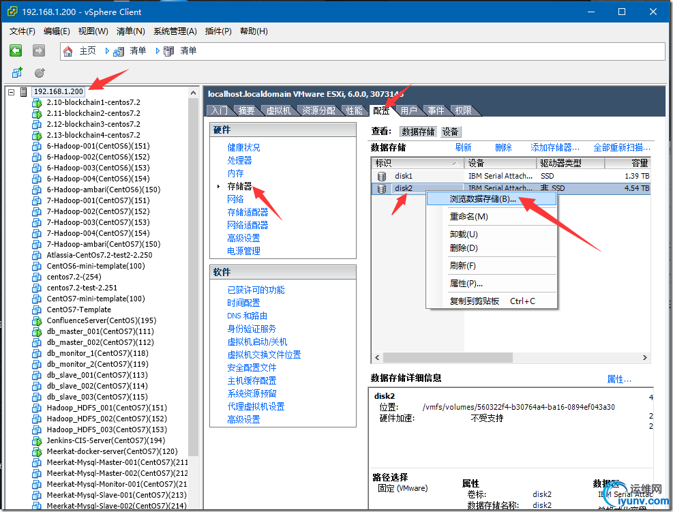The width and height of the screenshot is (673, 512).
Task: Click the VM icon for 2.12-blockchain3-centos7.2
Action: (37, 125)
